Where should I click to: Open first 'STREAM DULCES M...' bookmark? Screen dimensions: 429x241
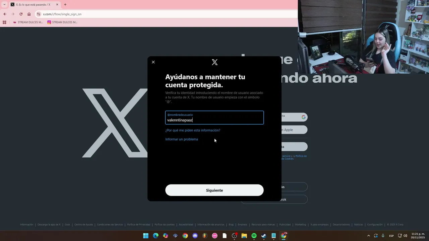pyautogui.click(x=28, y=22)
